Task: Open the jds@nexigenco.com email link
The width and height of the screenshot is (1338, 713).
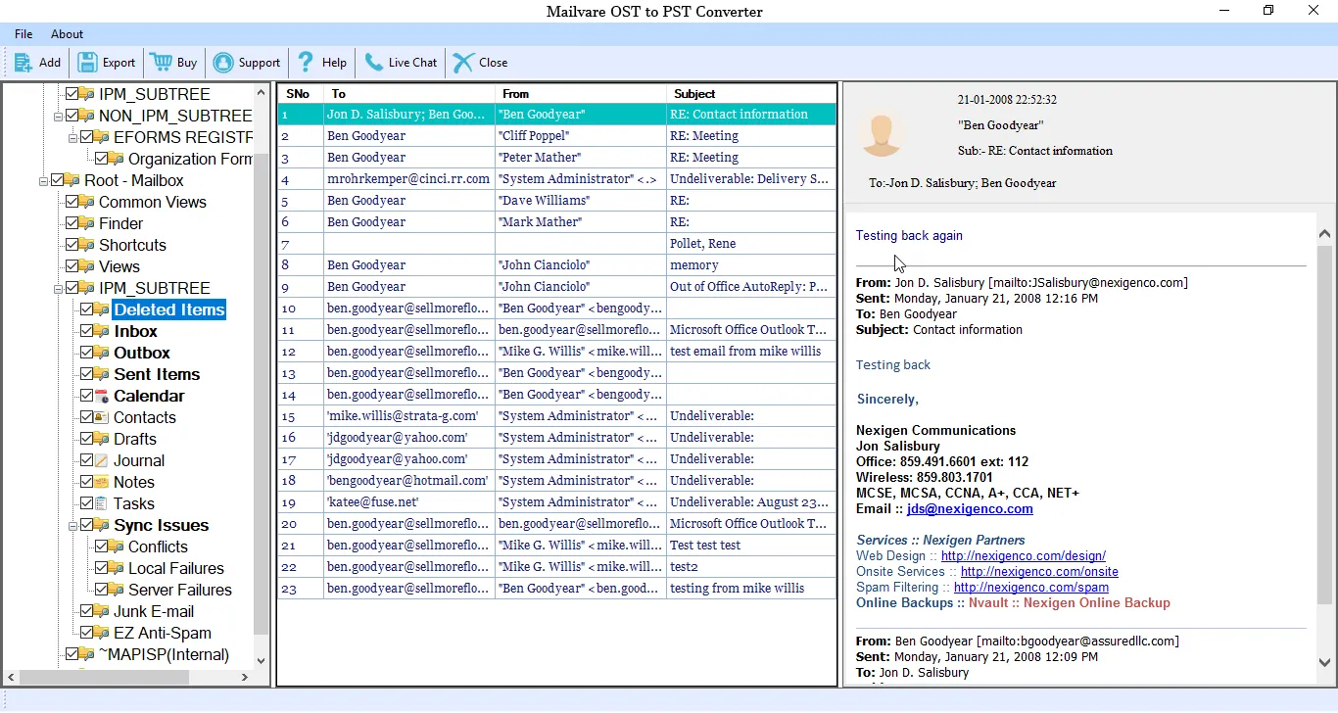Action: point(970,509)
